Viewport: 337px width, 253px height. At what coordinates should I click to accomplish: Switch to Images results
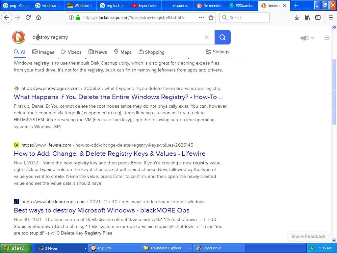[43, 52]
